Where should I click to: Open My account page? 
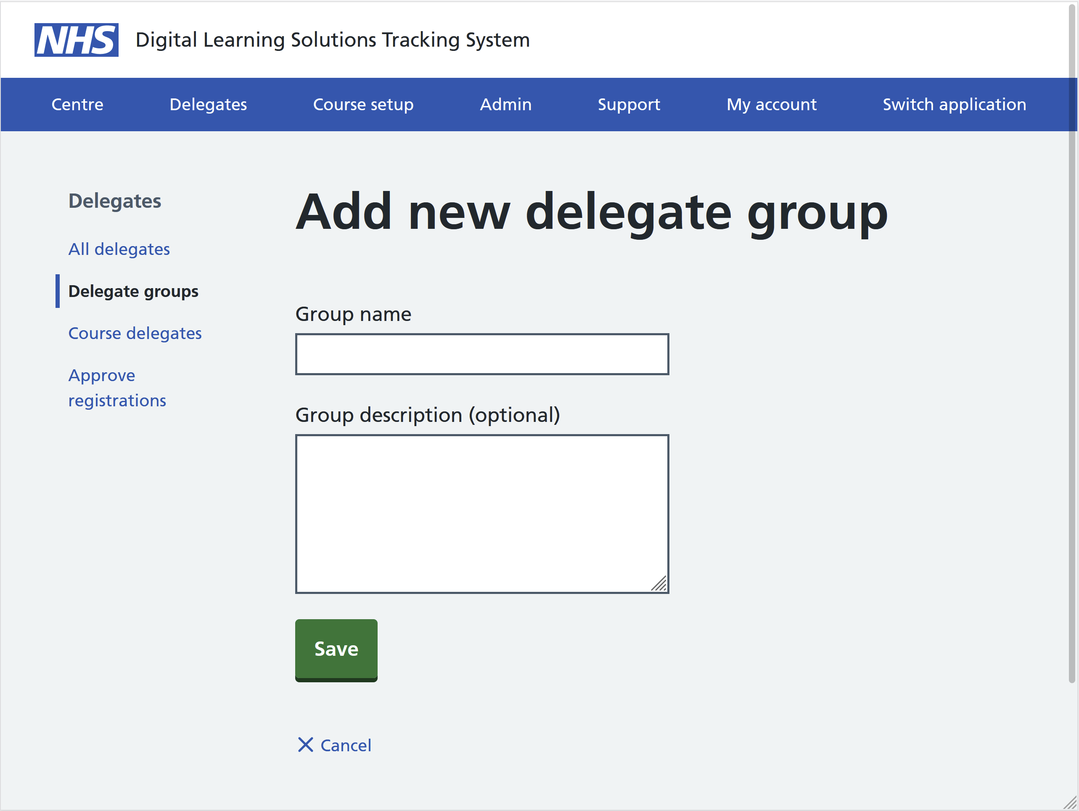click(x=771, y=104)
